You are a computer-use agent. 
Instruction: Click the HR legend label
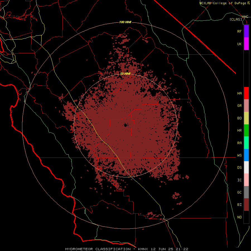tap(239, 131)
